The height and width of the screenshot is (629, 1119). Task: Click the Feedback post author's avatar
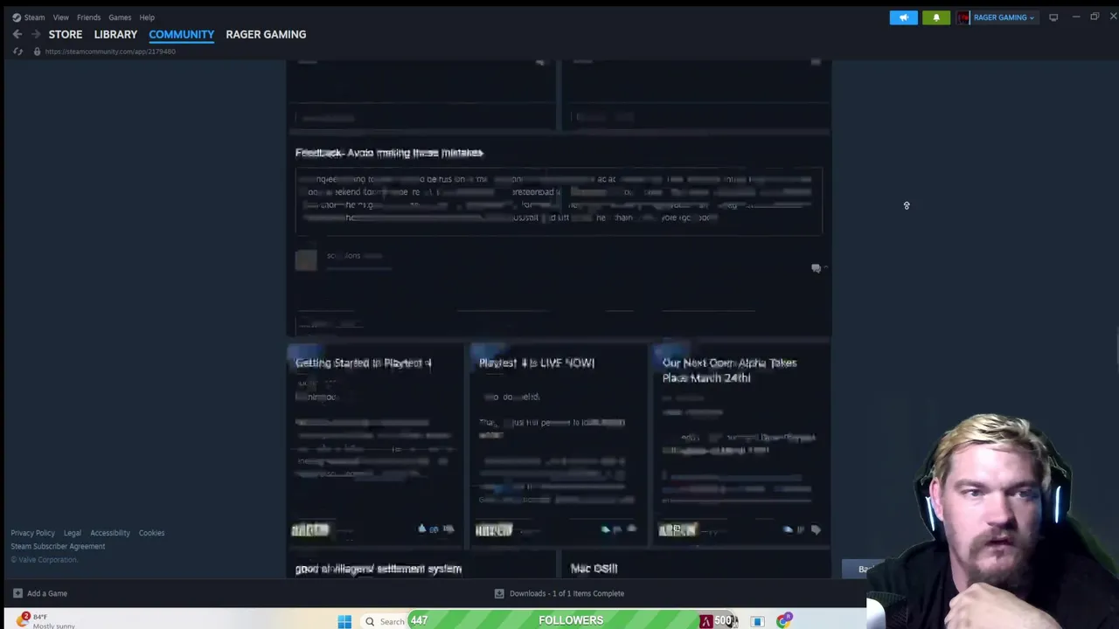(x=306, y=259)
